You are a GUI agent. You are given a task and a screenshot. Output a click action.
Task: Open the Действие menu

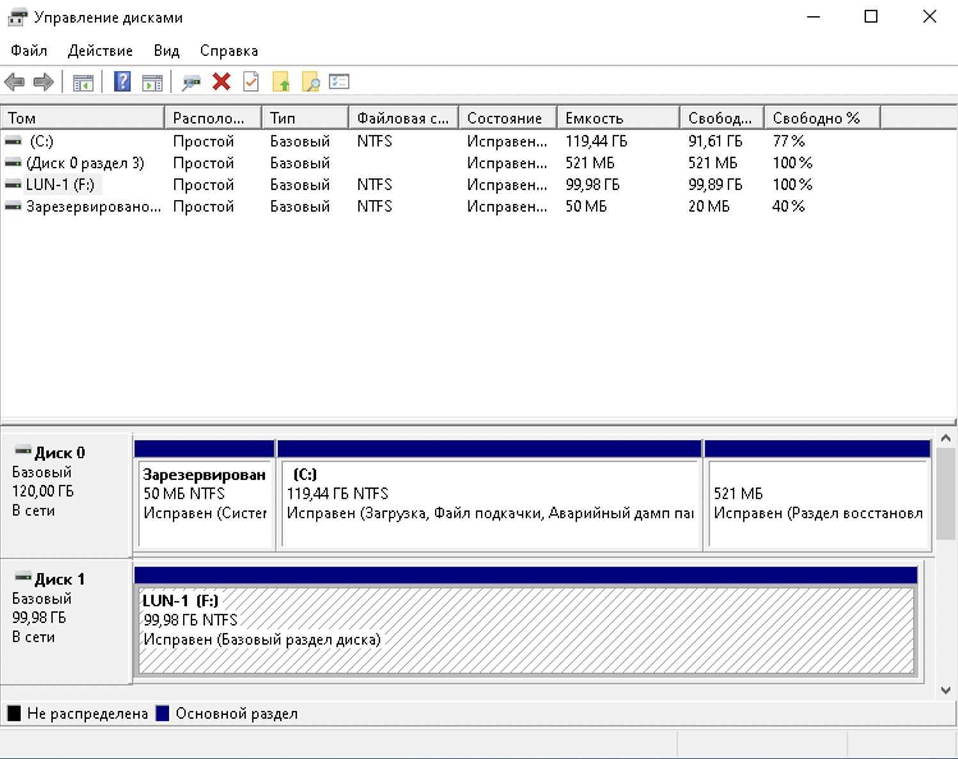tap(100, 50)
